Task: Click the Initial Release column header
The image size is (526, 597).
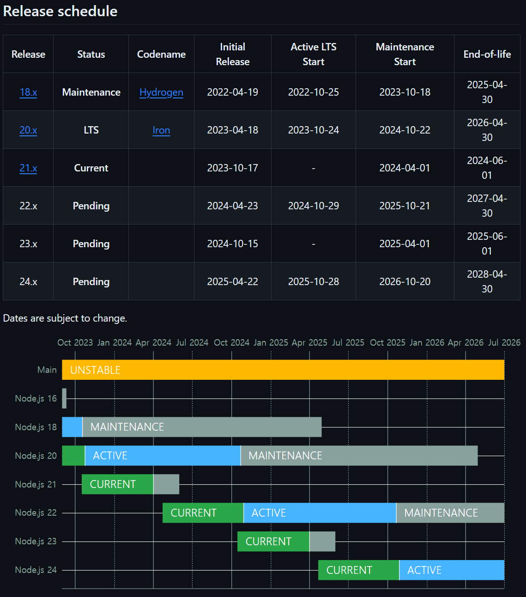Action: click(x=233, y=54)
